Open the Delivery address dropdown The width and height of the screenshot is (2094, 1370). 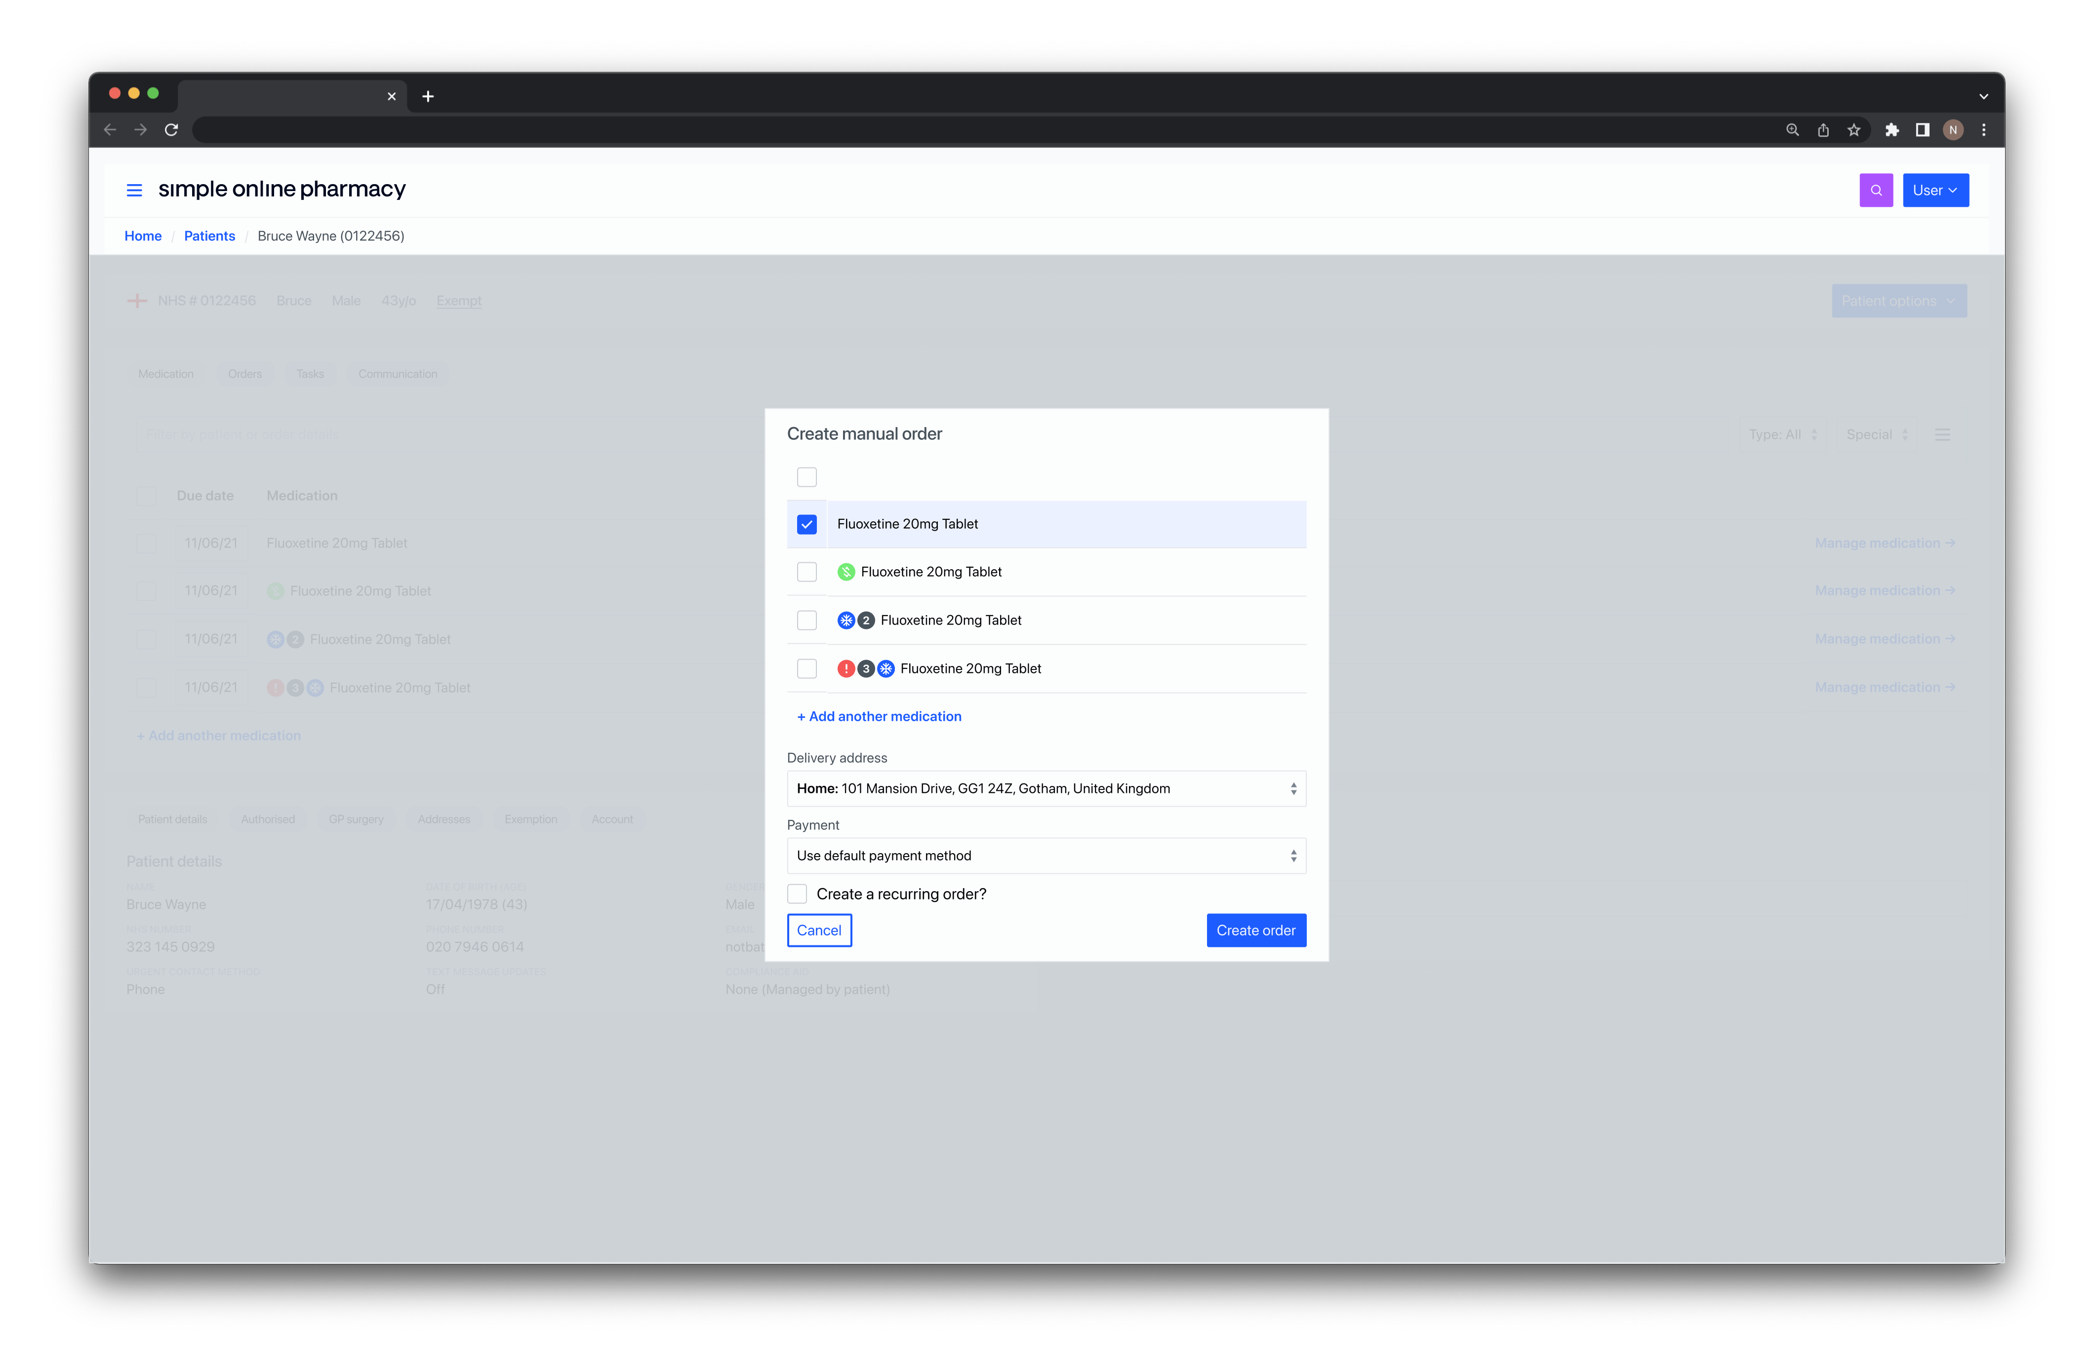pos(1046,789)
